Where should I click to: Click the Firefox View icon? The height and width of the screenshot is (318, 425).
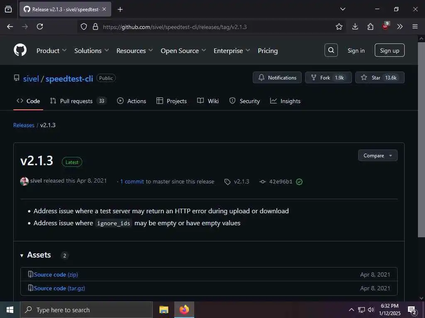click(x=8, y=10)
